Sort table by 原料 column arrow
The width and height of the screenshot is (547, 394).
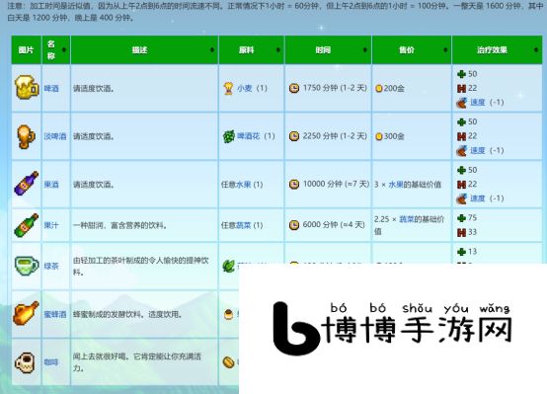pyautogui.click(x=278, y=50)
